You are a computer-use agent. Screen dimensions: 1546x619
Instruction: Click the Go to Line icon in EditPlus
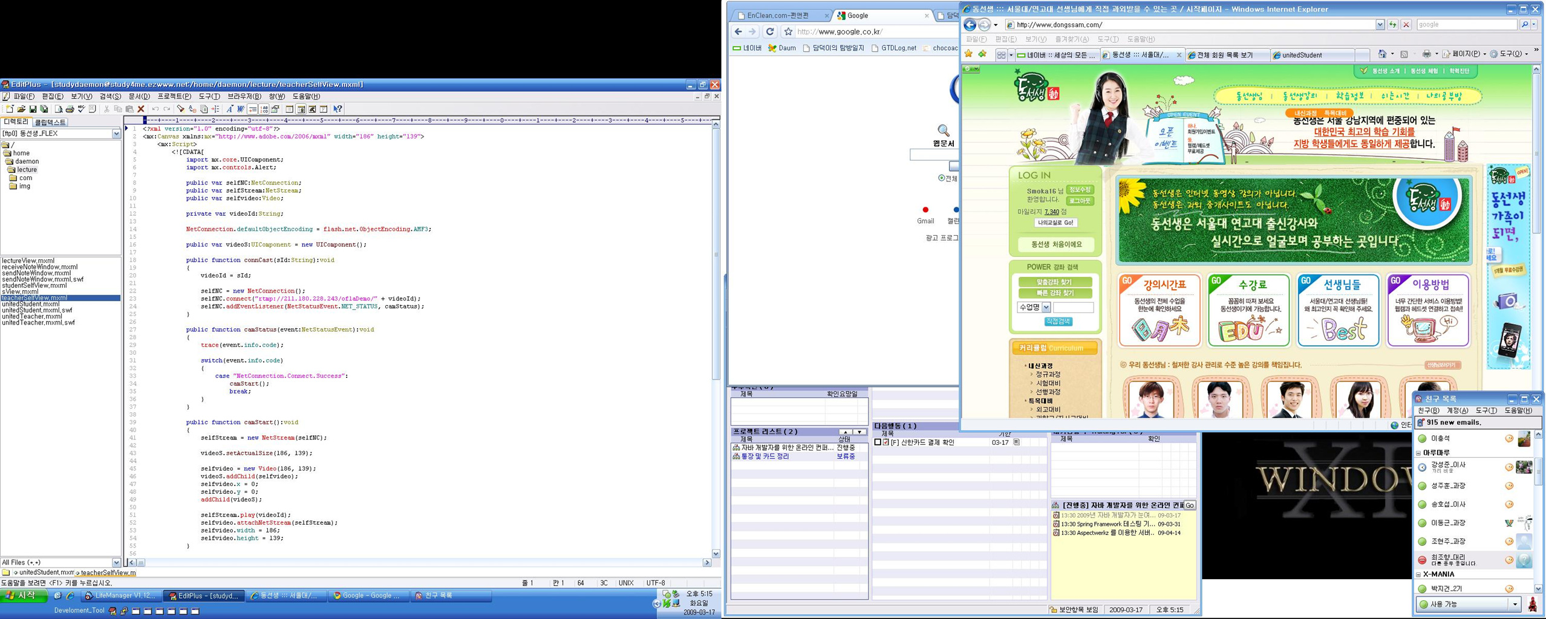[x=215, y=109]
